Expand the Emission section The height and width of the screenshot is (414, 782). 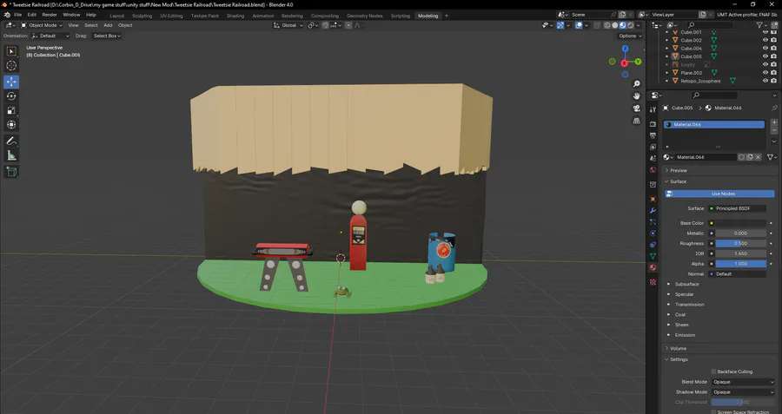(x=685, y=335)
